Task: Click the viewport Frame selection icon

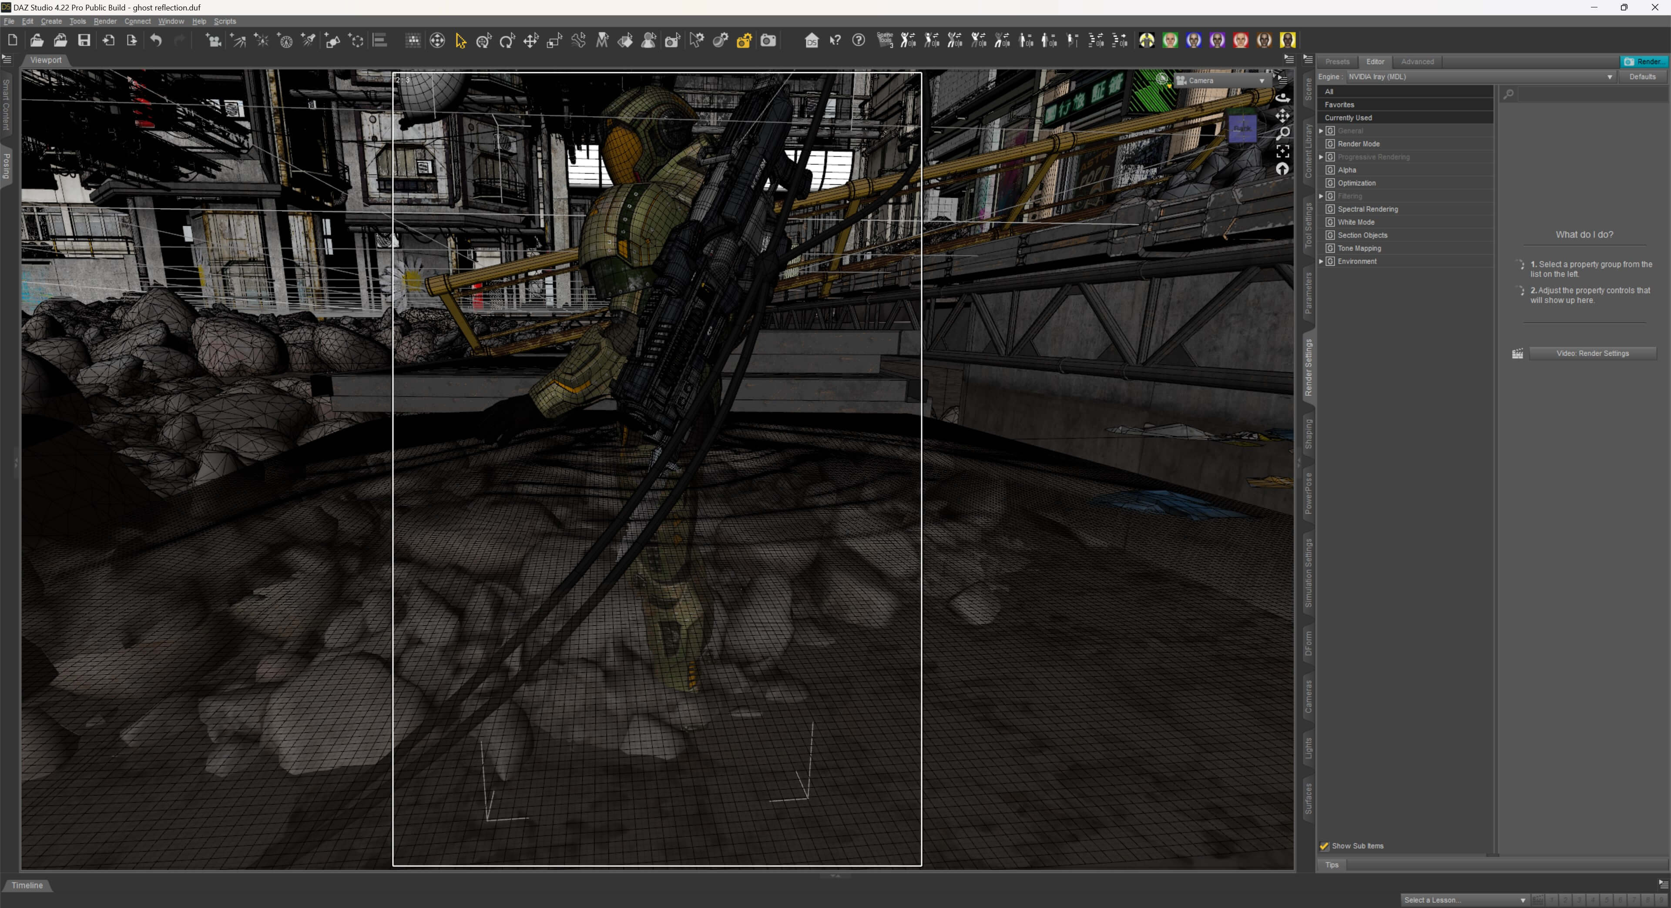Action: tap(1282, 151)
